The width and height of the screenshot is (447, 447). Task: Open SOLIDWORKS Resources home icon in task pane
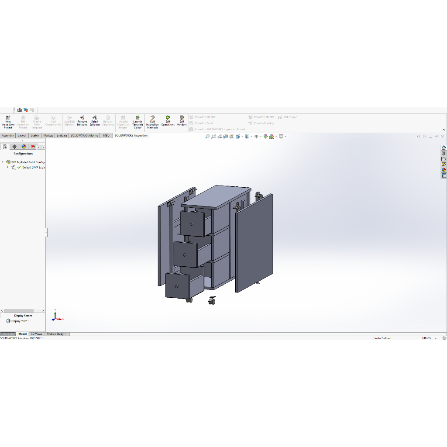point(444,148)
